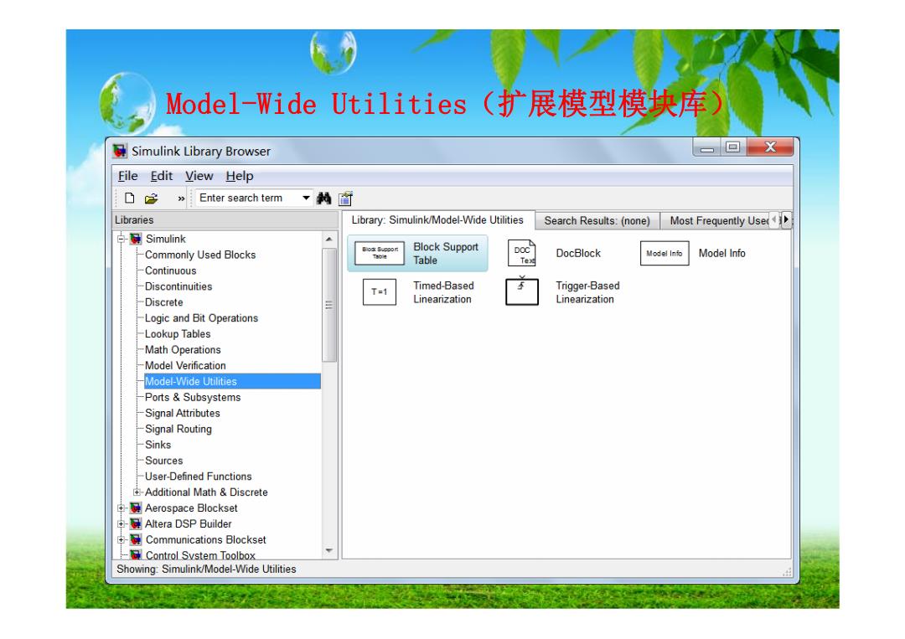Viewport: 905px width, 639px height.
Task: Maximize the Simulink Library Browser window
Action: [x=733, y=147]
